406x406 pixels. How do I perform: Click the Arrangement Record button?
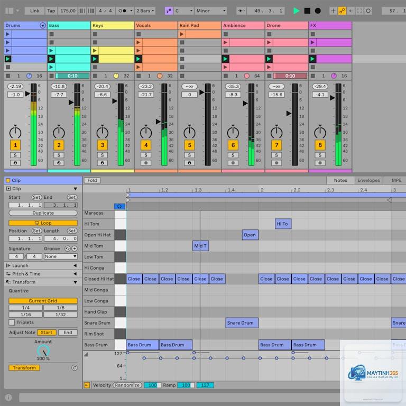[x=318, y=11]
